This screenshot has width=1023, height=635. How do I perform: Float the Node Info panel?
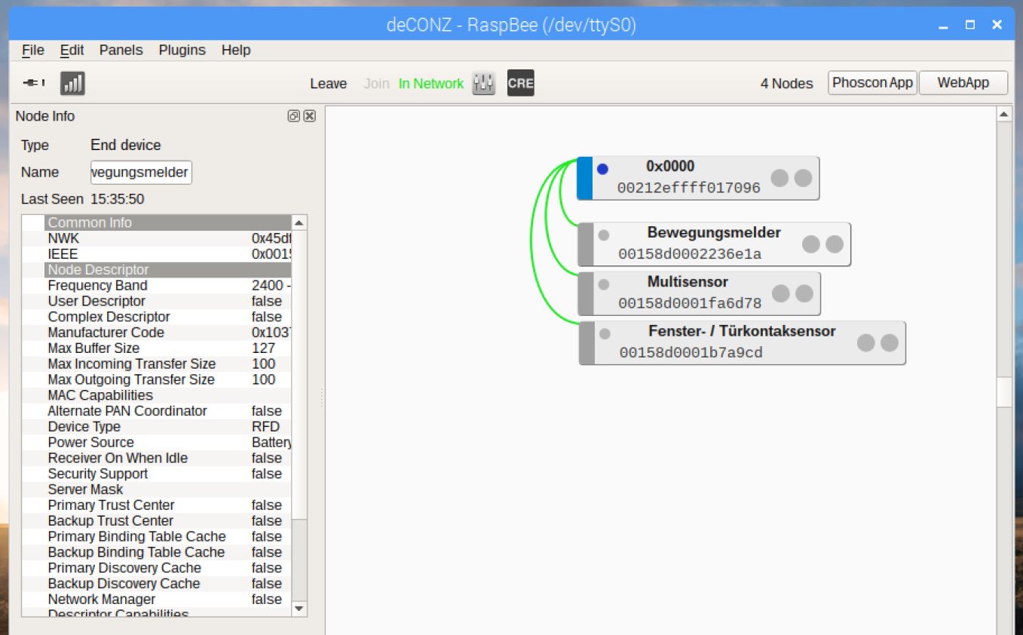pyautogui.click(x=294, y=116)
